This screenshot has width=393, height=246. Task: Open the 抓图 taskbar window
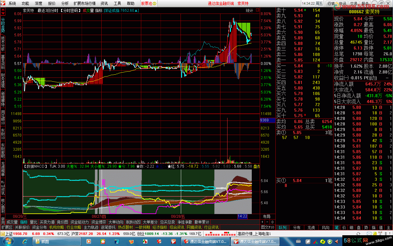click(56, 241)
